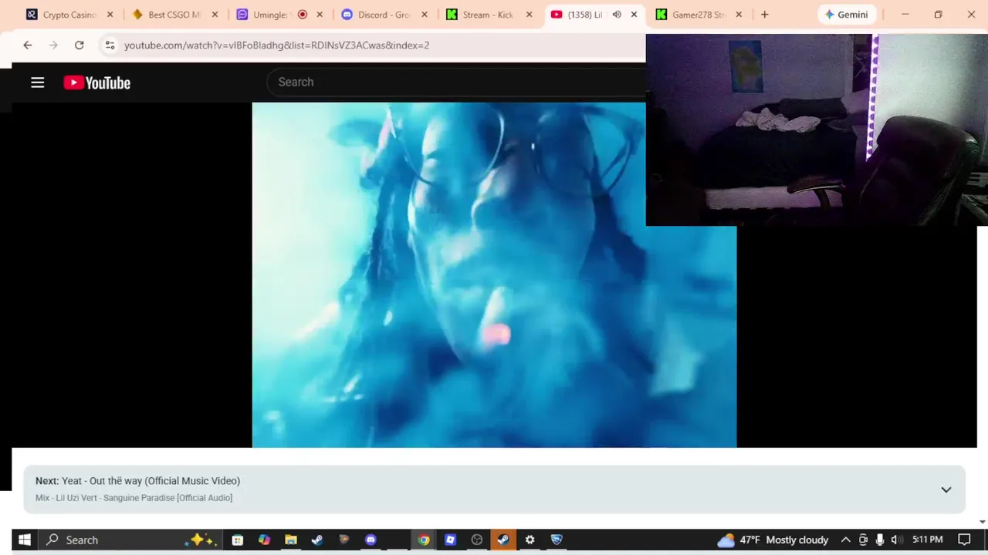This screenshot has height=555, width=988.
Task: Close the Umingle tab
Action: (320, 15)
